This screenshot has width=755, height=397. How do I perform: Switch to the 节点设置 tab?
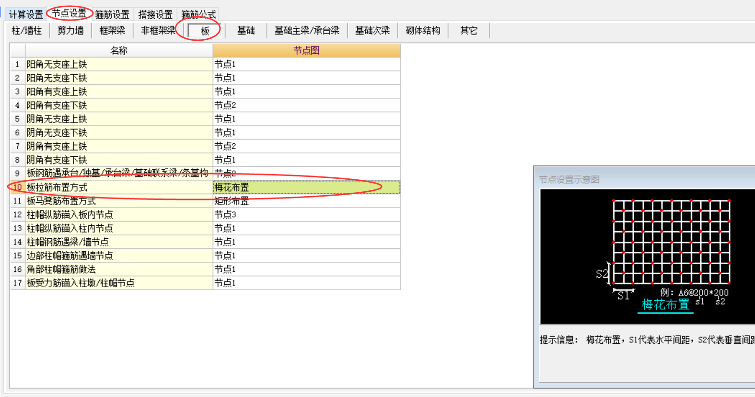pos(69,13)
